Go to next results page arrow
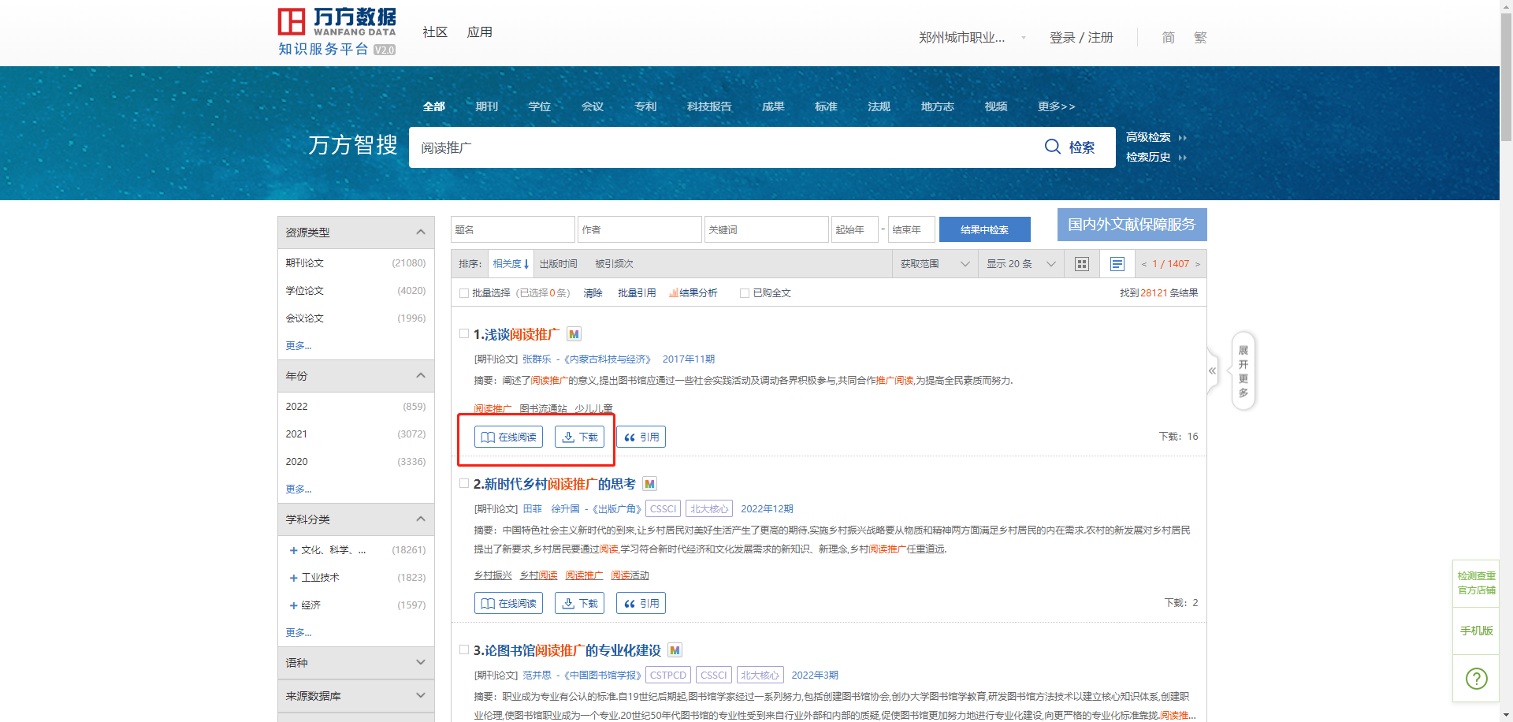Screen dimensions: 1513x722 (x=1198, y=264)
